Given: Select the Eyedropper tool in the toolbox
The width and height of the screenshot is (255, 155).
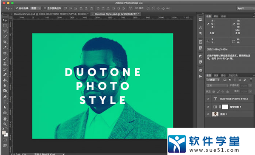Looking at the screenshot, I should pyautogui.click(x=5, y=47).
